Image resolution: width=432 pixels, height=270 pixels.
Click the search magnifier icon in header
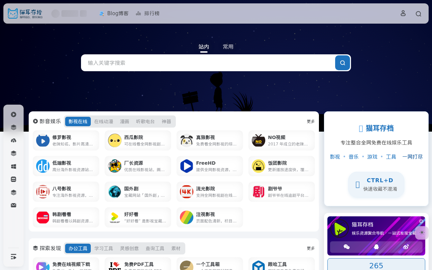point(418,14)
